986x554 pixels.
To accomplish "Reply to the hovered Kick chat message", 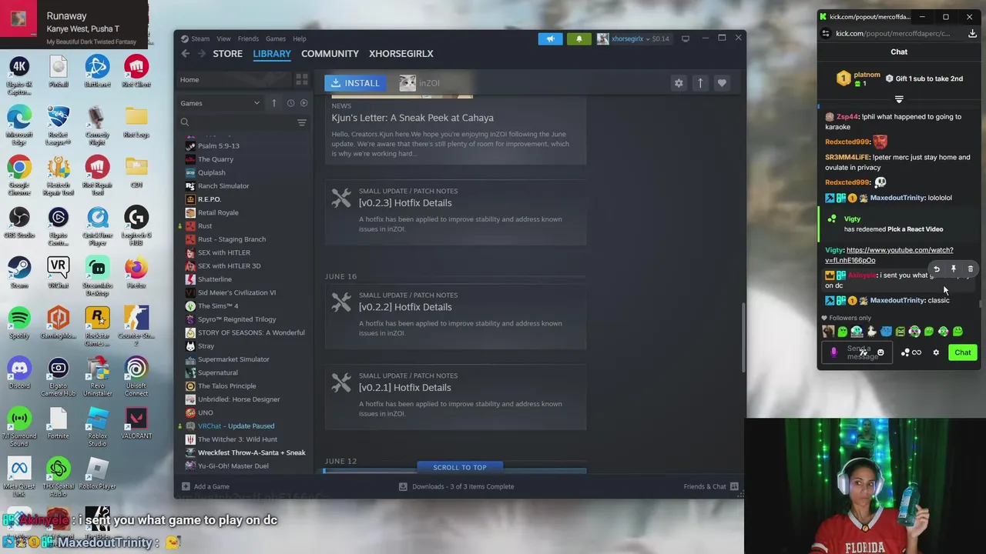I will 937,269.
